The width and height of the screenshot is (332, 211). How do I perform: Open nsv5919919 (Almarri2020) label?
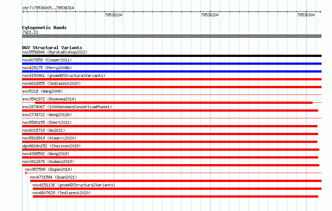(49, 138)
